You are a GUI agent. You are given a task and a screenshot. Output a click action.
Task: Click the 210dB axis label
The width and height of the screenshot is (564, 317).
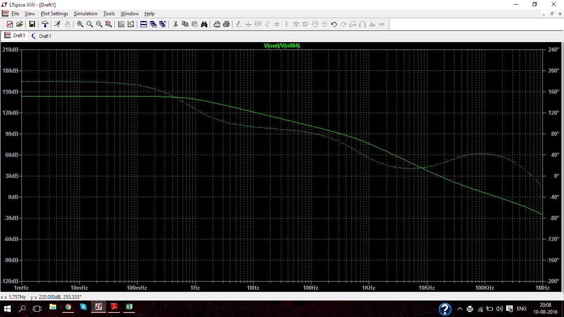click(10, 50)
